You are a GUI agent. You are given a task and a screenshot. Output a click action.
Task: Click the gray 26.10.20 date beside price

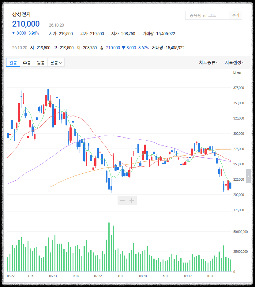(x=56, y=25)
